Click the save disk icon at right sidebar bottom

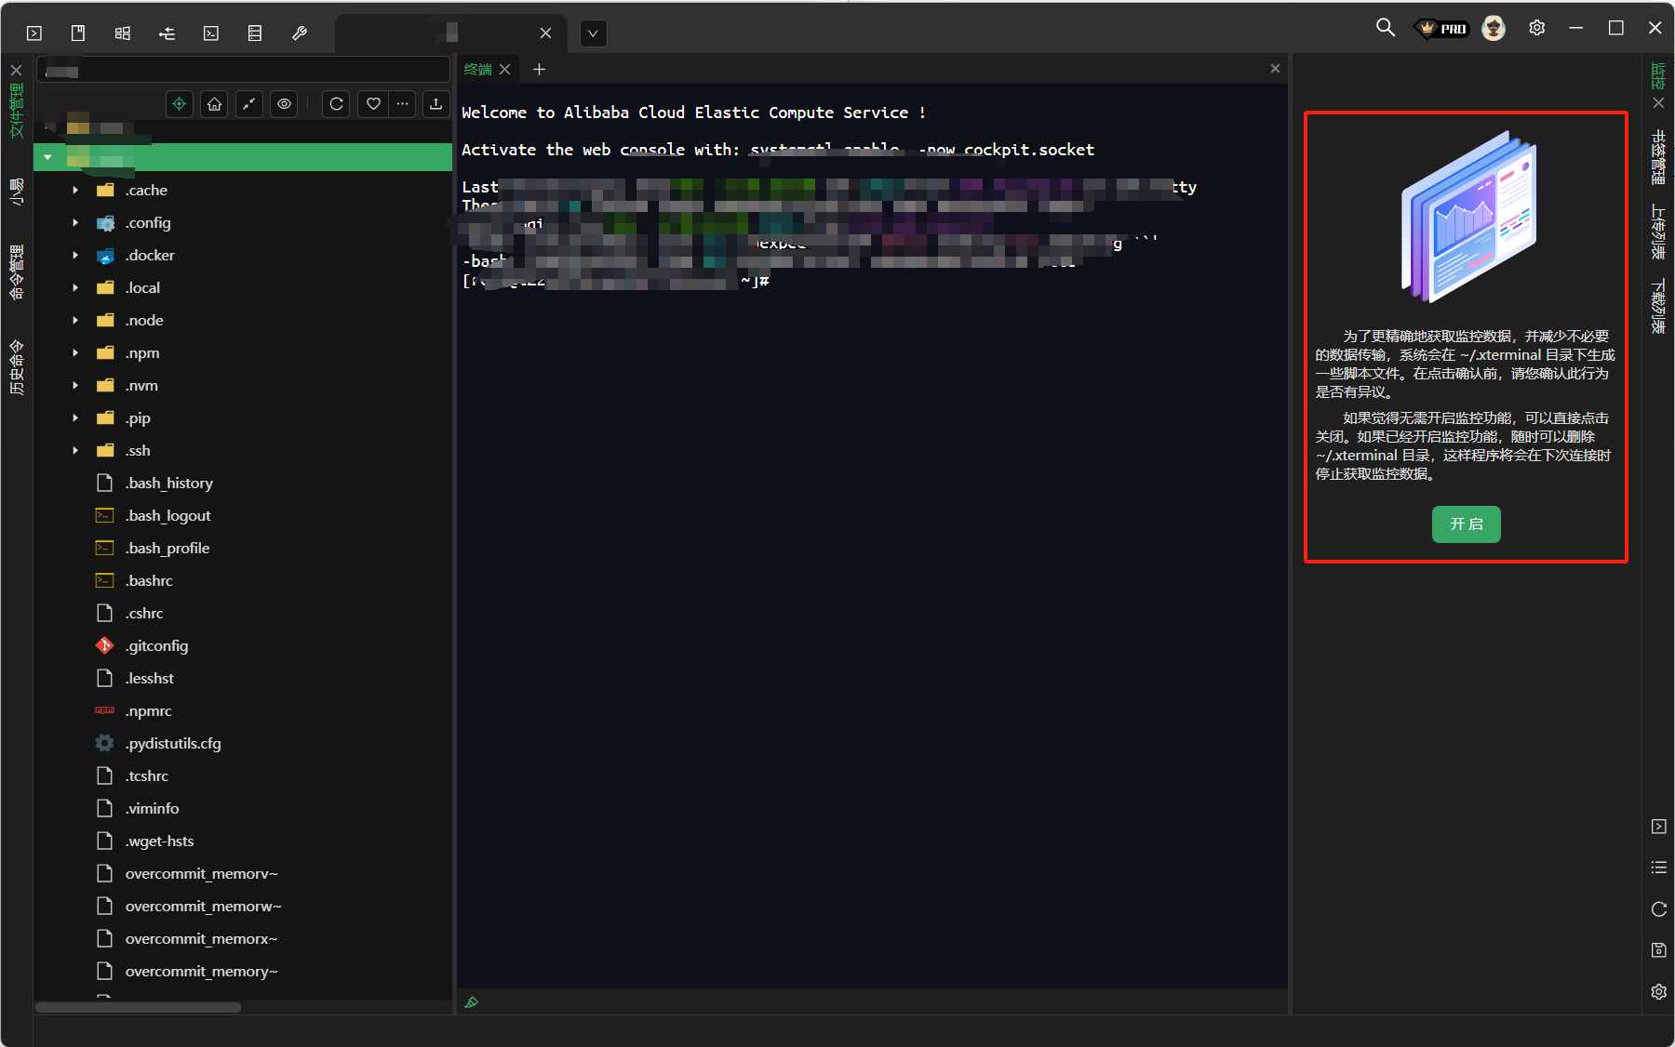1659,950
